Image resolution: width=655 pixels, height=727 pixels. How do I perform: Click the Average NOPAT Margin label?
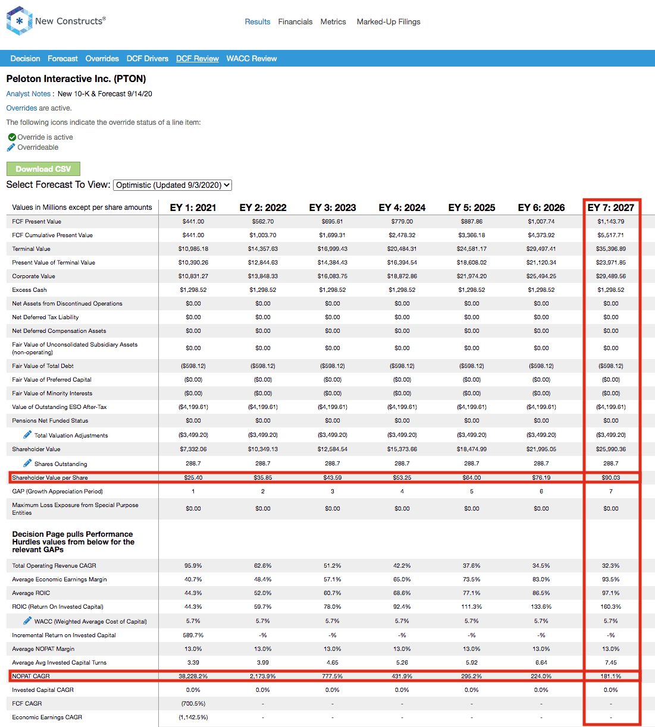tap(43, 649)
